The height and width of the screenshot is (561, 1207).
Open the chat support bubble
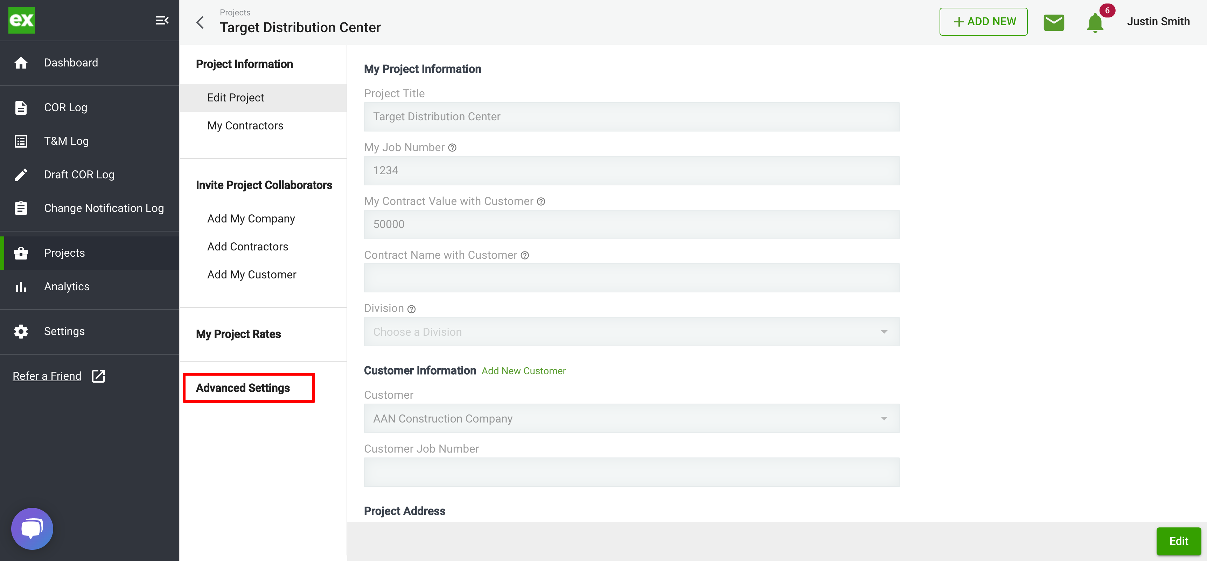[x=32, y=529]
